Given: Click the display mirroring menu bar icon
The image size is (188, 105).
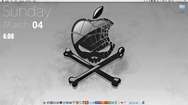Looking at the screenshot, I should (x=155, y=1).
